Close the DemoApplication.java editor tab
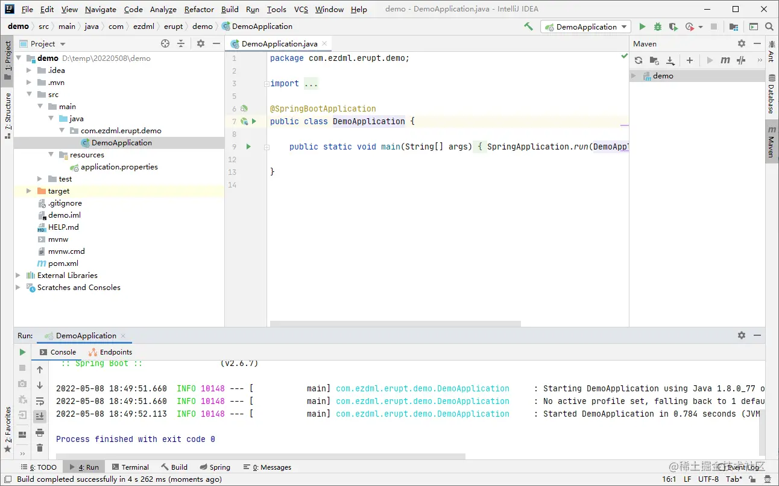779x486 pixels. (324, 43)
